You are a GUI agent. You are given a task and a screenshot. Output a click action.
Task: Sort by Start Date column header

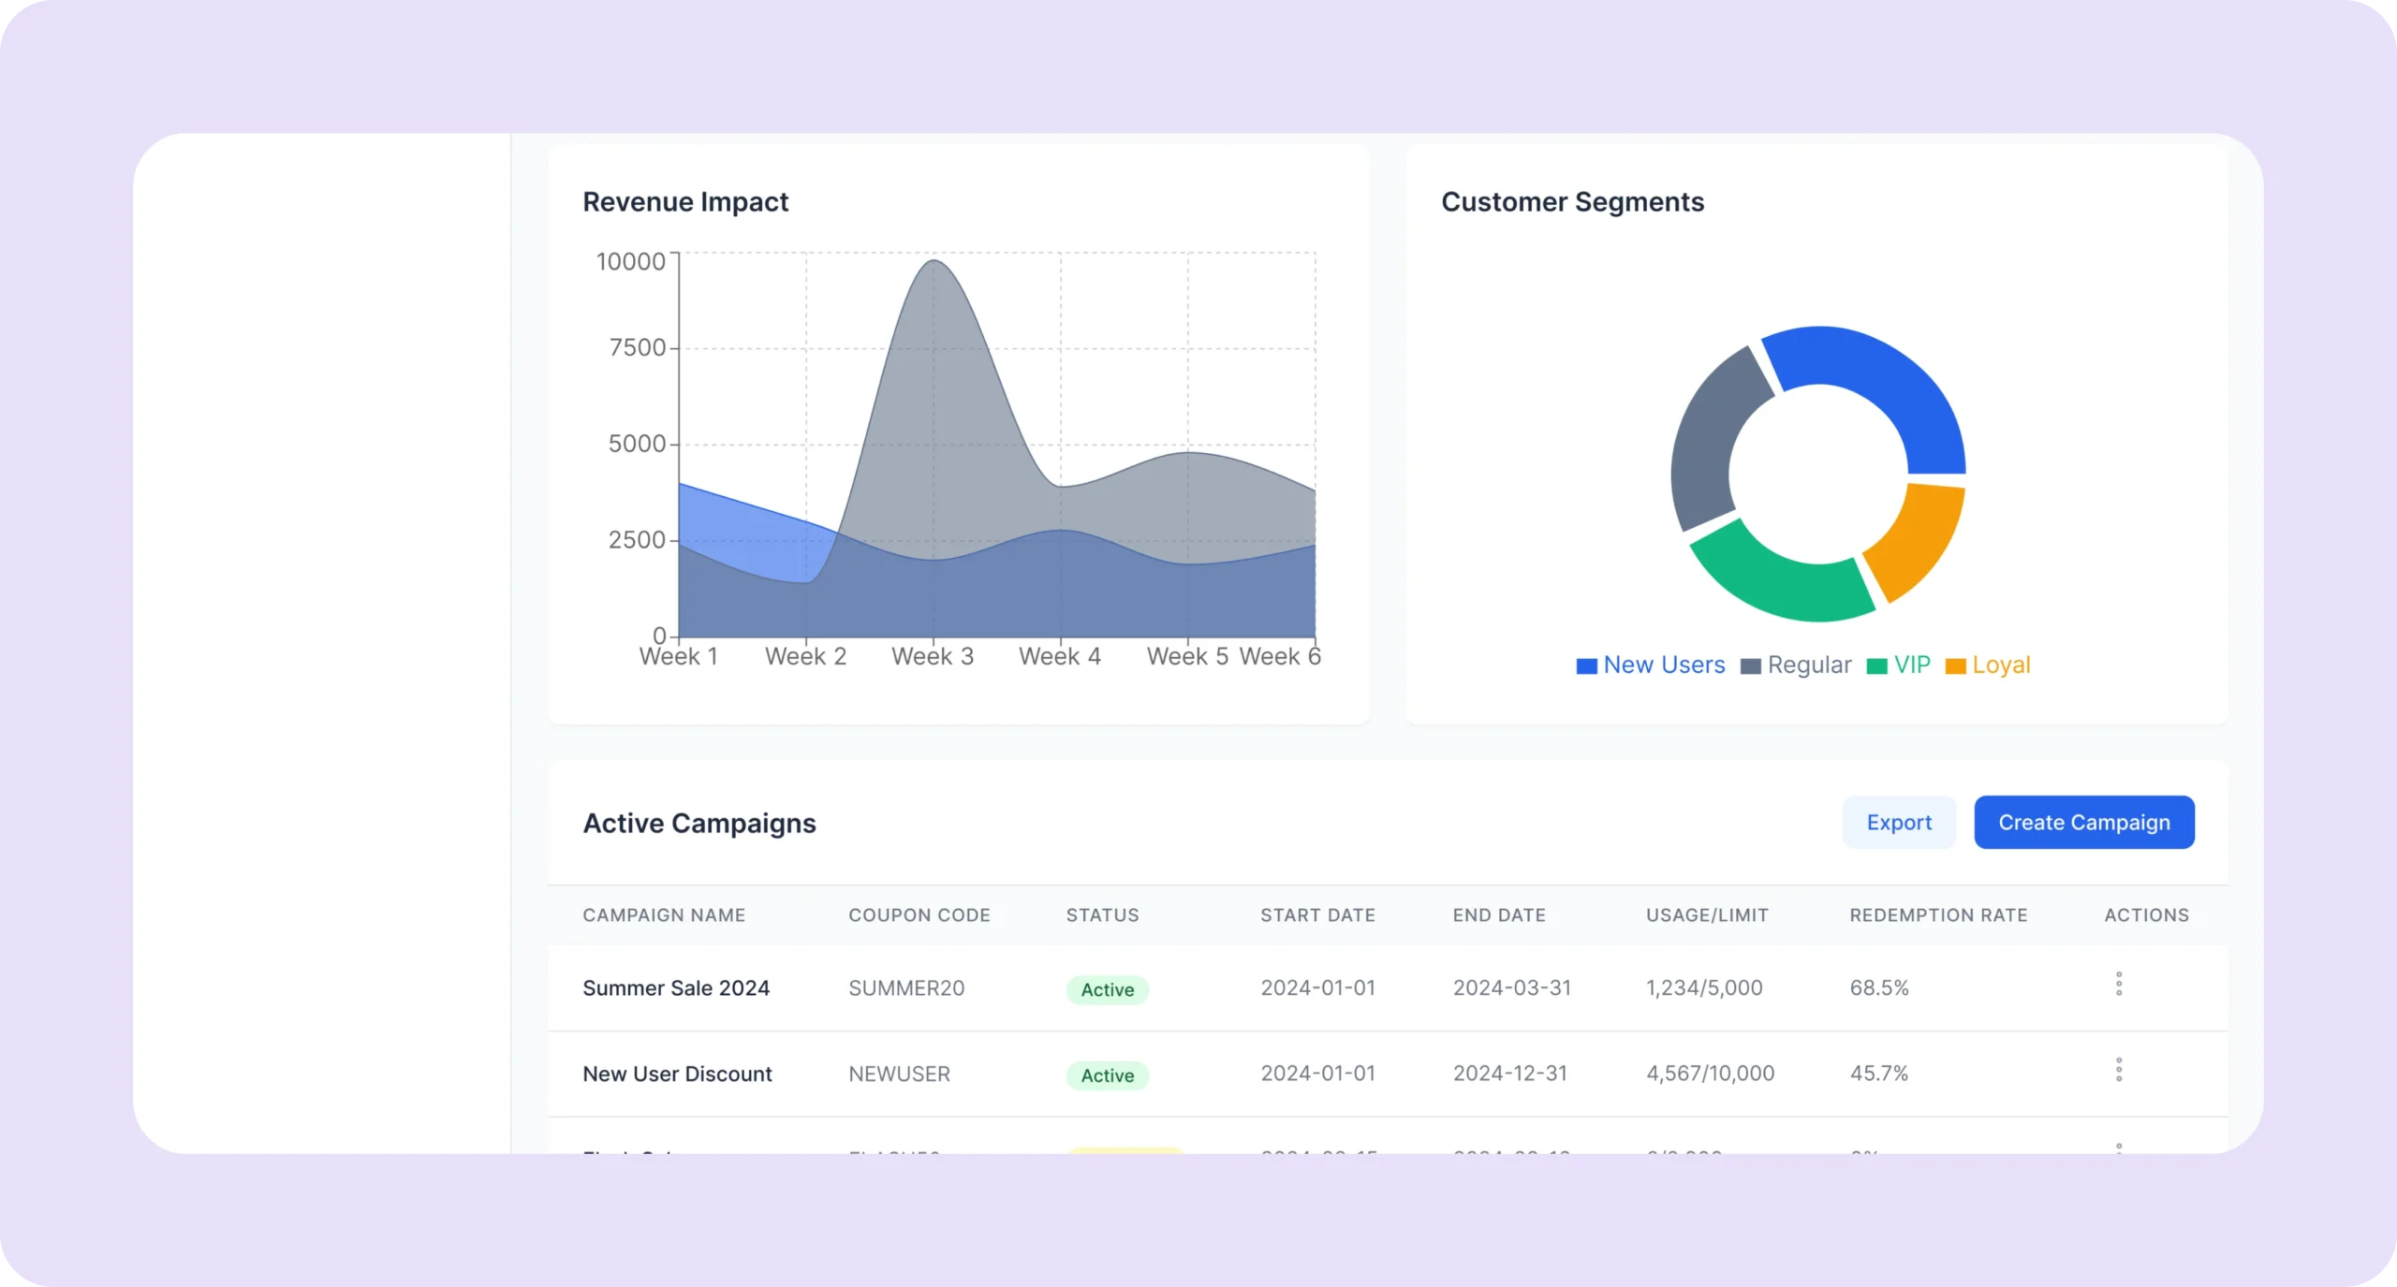pyautogui.click(x=1317, y=915)
